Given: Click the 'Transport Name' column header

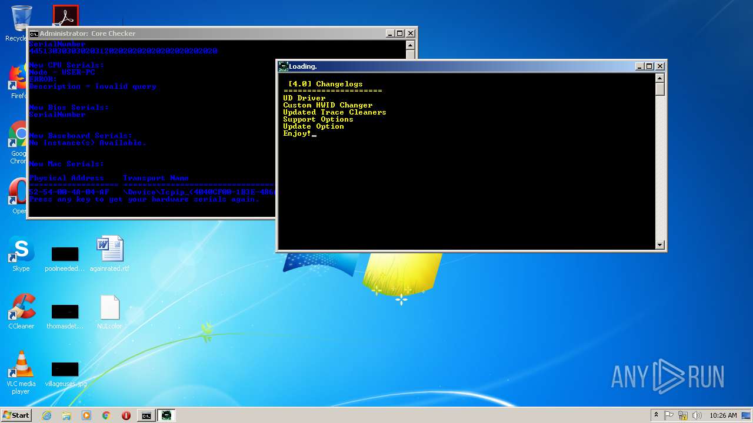Looking at the screenshot, I should click(x=156, y=178).
